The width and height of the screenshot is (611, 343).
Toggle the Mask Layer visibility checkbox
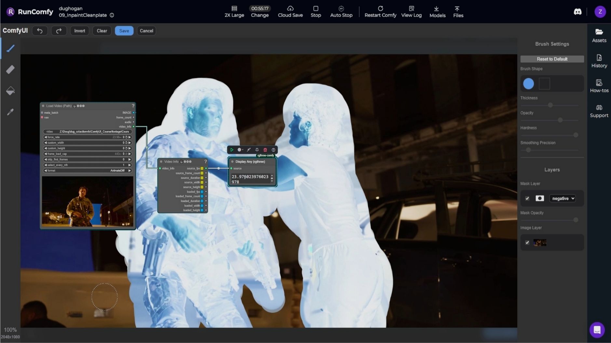click(x=527, y=198)
